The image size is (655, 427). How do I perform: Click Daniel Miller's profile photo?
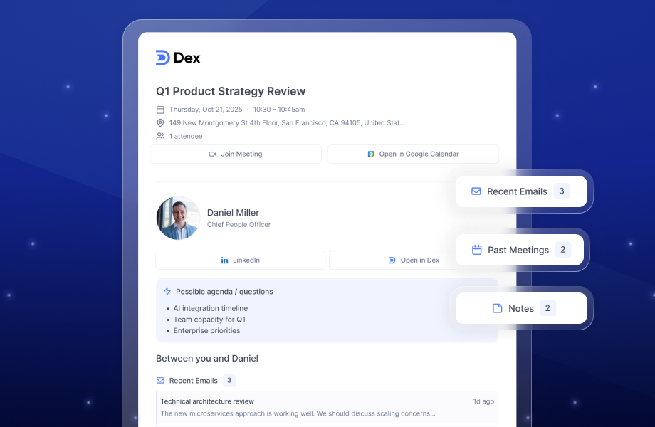(178, 217)
